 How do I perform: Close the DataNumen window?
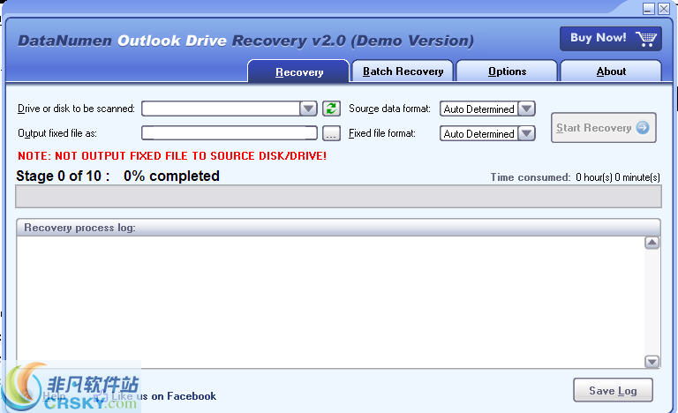[664, 9]
